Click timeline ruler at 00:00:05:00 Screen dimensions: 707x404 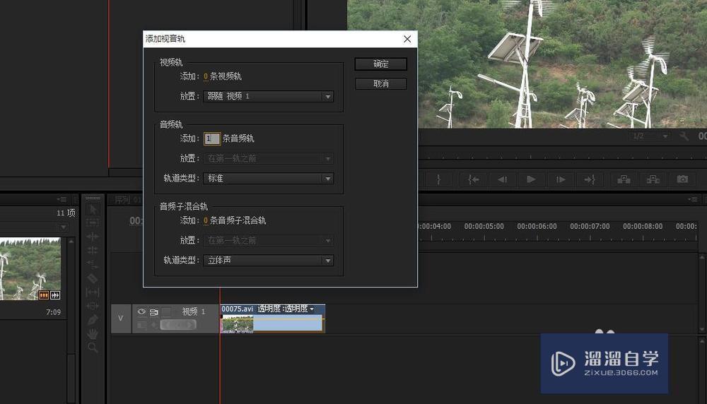(484, 227)
